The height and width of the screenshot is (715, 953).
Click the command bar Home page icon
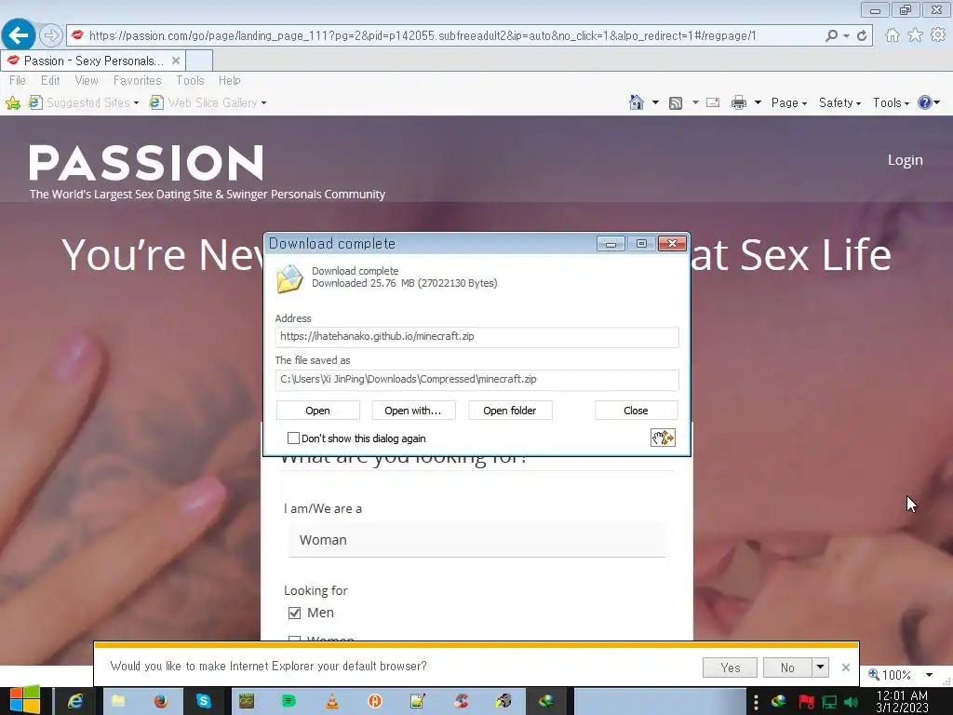coord(637,102)
